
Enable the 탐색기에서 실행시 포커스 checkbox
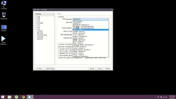click(x=59, y=58)
